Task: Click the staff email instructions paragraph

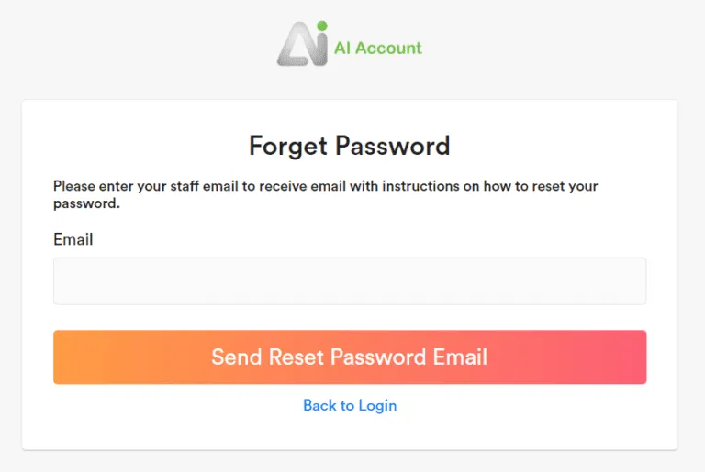Action: click(325, 194)
